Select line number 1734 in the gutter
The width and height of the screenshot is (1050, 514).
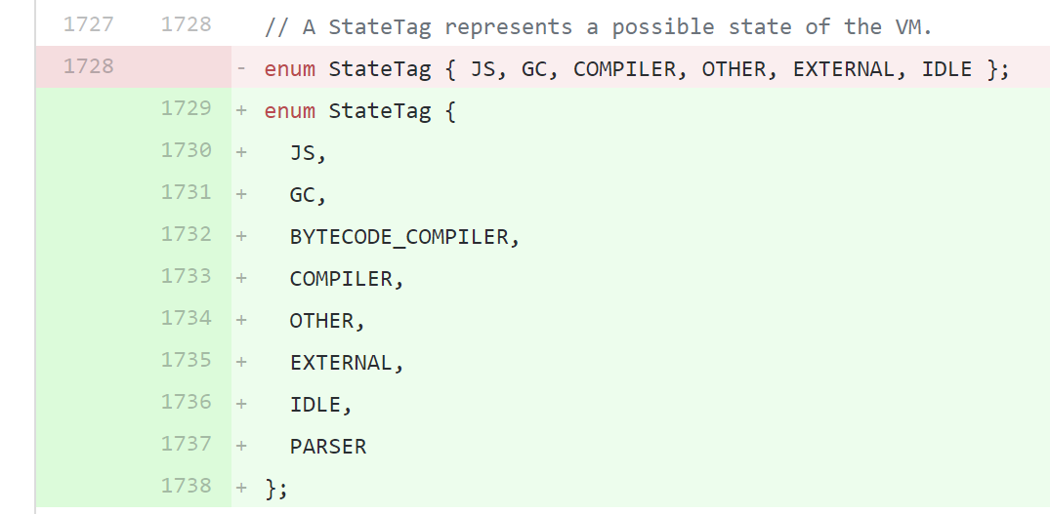187,318
